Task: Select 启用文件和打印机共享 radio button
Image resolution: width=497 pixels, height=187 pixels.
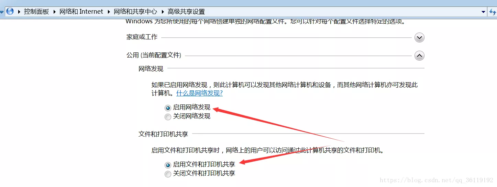Action: 168,165
